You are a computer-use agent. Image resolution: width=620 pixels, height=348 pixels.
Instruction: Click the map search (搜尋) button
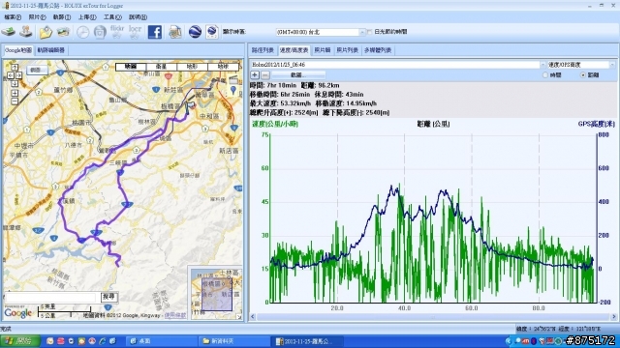tap(109, 297)
